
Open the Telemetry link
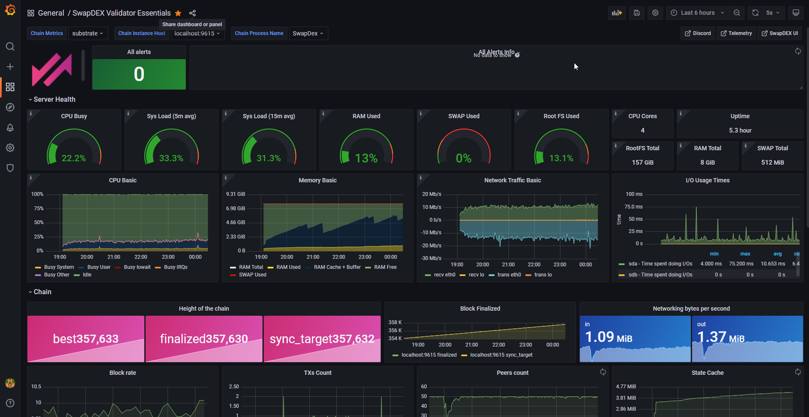[736, 33]
